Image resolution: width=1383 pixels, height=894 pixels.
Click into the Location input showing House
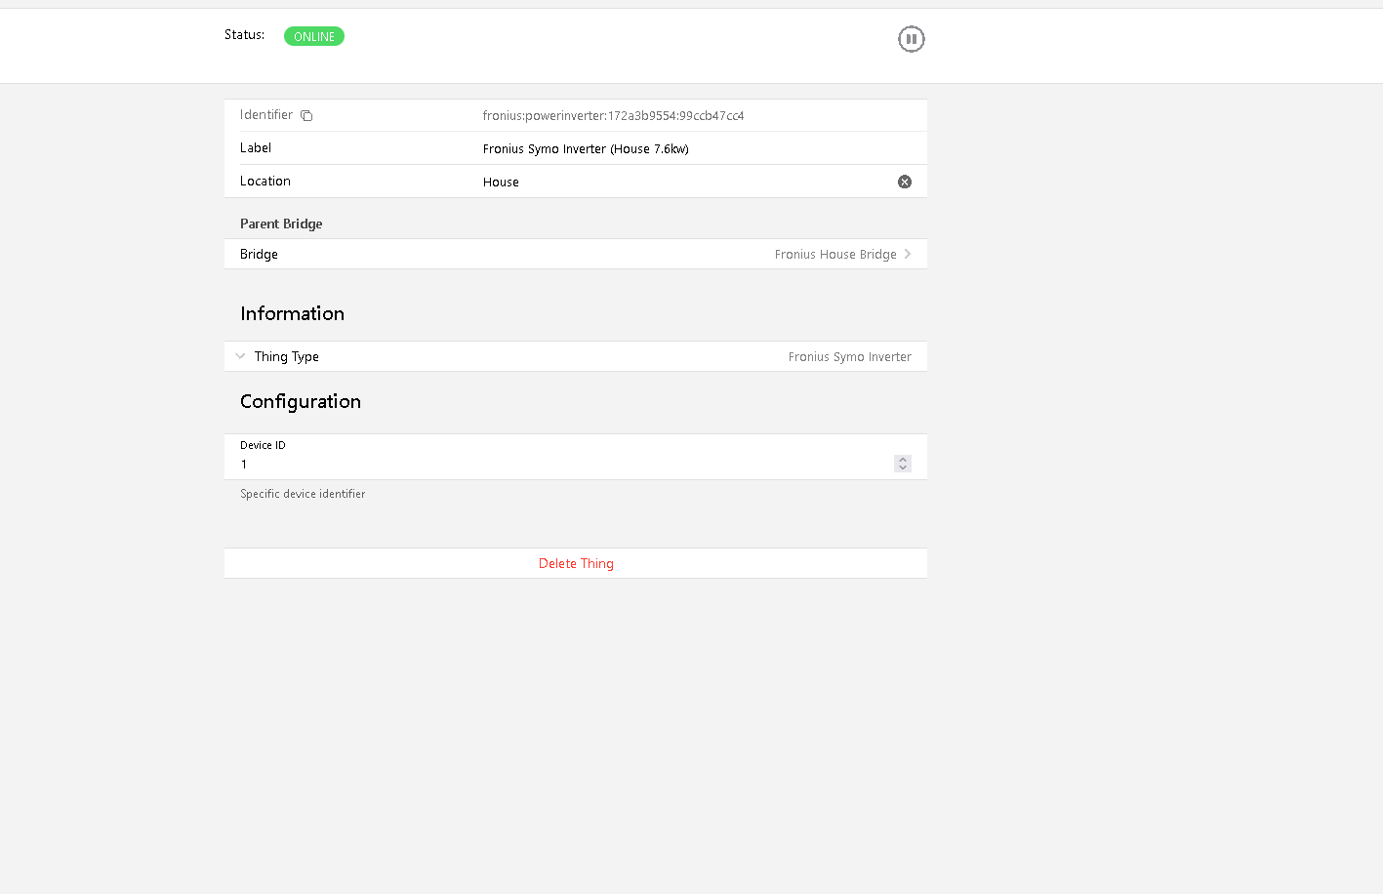[x=683, y=182]
